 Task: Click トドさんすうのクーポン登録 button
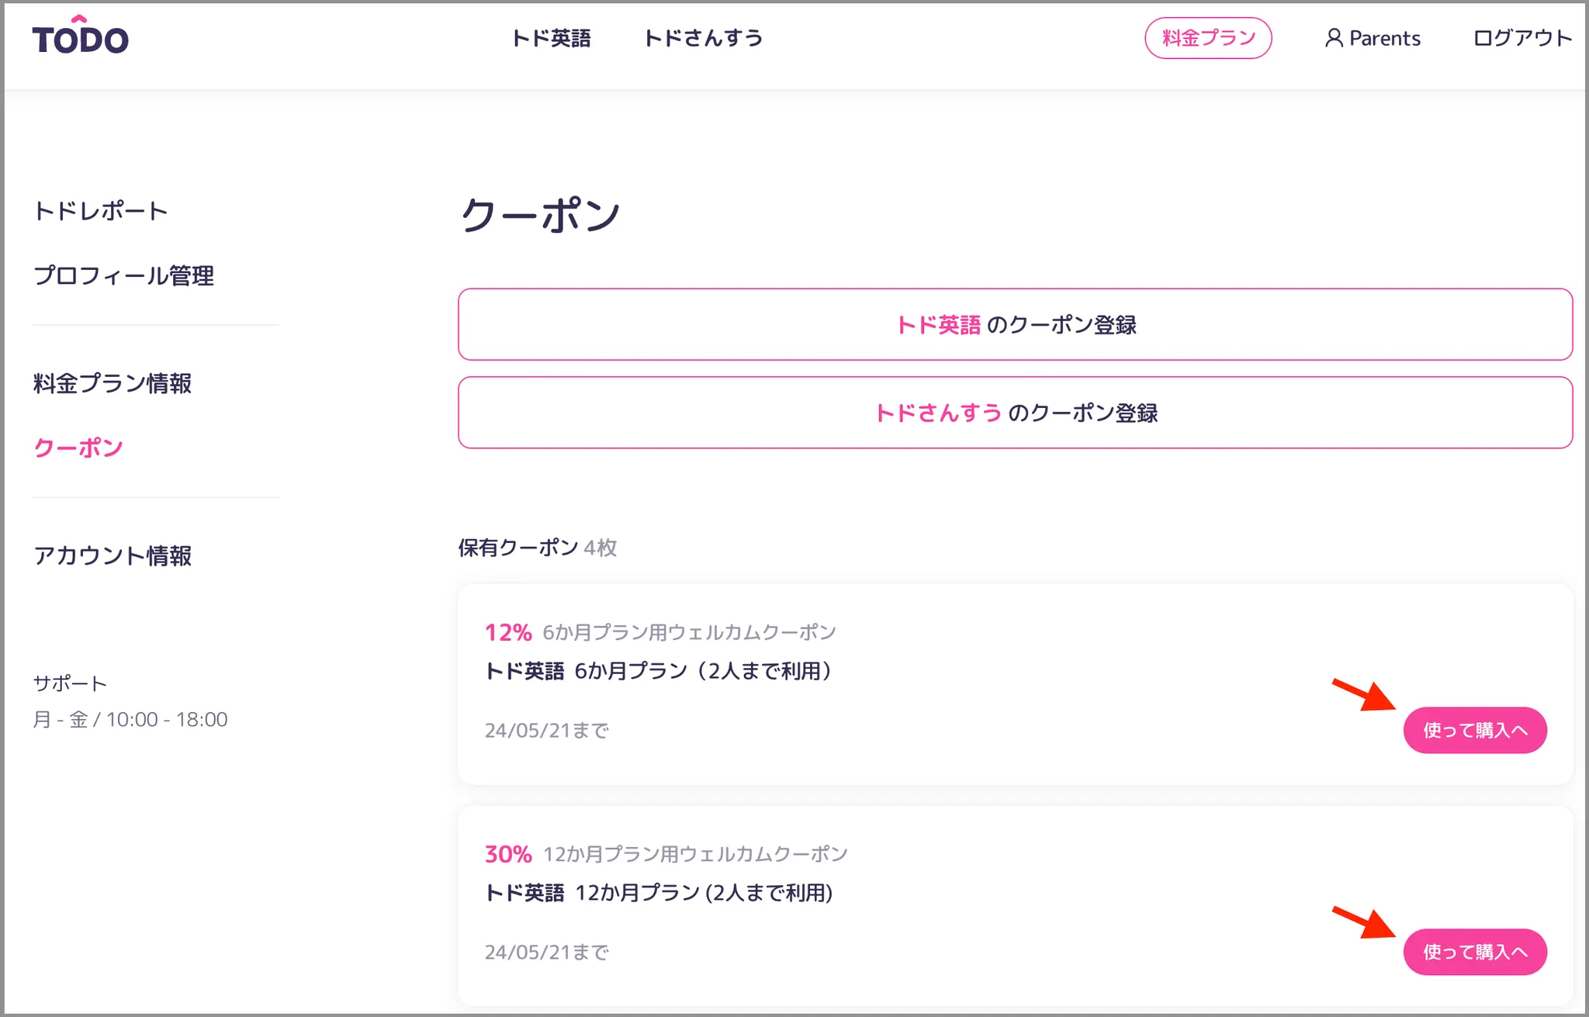point(1015,413)
